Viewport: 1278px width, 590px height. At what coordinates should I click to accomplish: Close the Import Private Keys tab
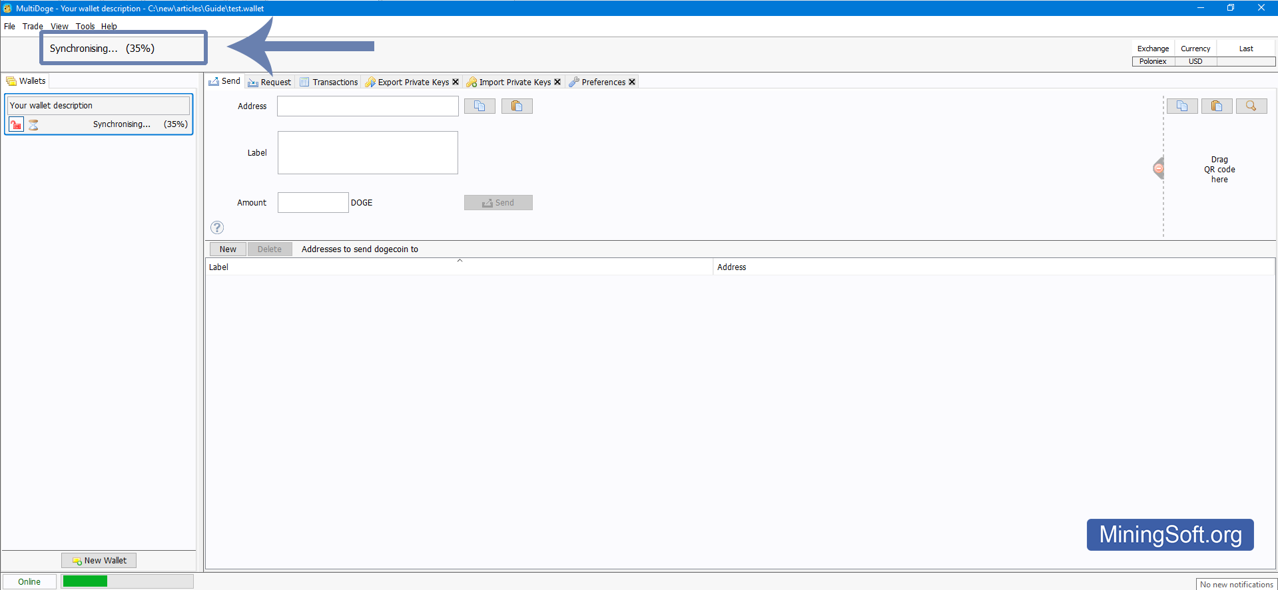tap(557, 82)
